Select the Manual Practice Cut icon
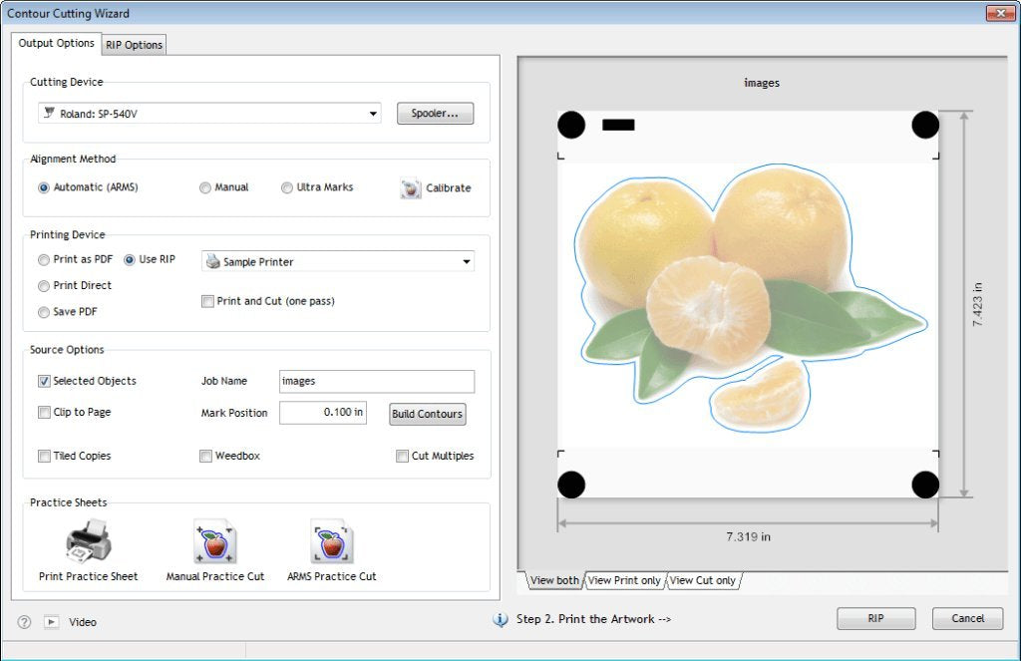The width and height of the screenshot is (1021, 661). click(x=214, y=538)
